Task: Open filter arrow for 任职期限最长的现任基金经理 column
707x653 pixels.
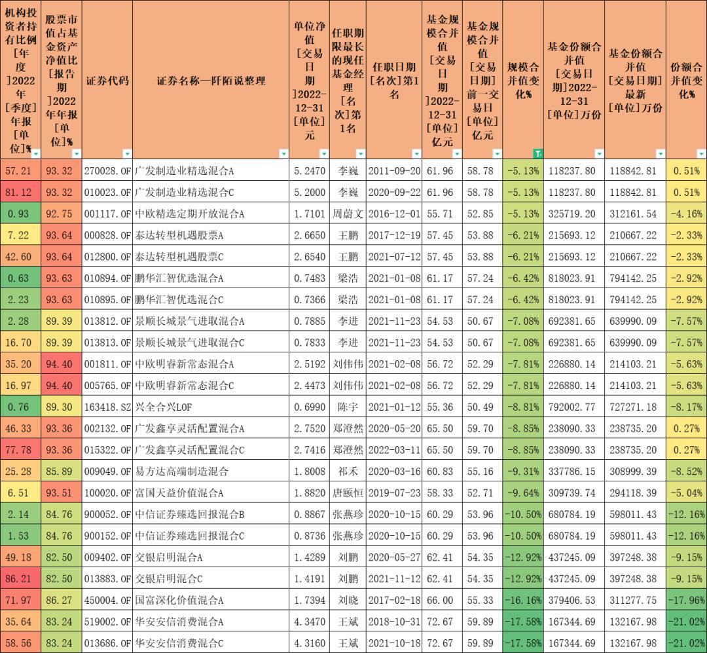Action: click(x=361, y=154)
